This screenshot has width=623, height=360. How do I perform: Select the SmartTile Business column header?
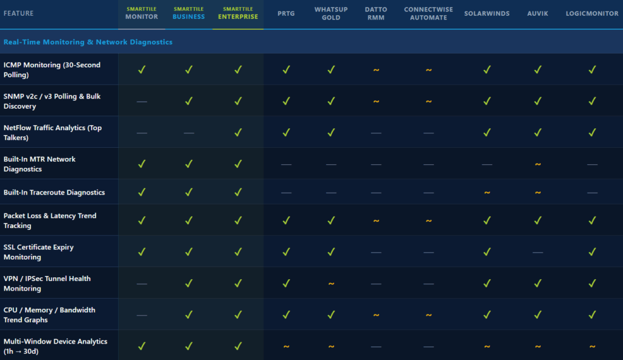click(x=189, y=13)
